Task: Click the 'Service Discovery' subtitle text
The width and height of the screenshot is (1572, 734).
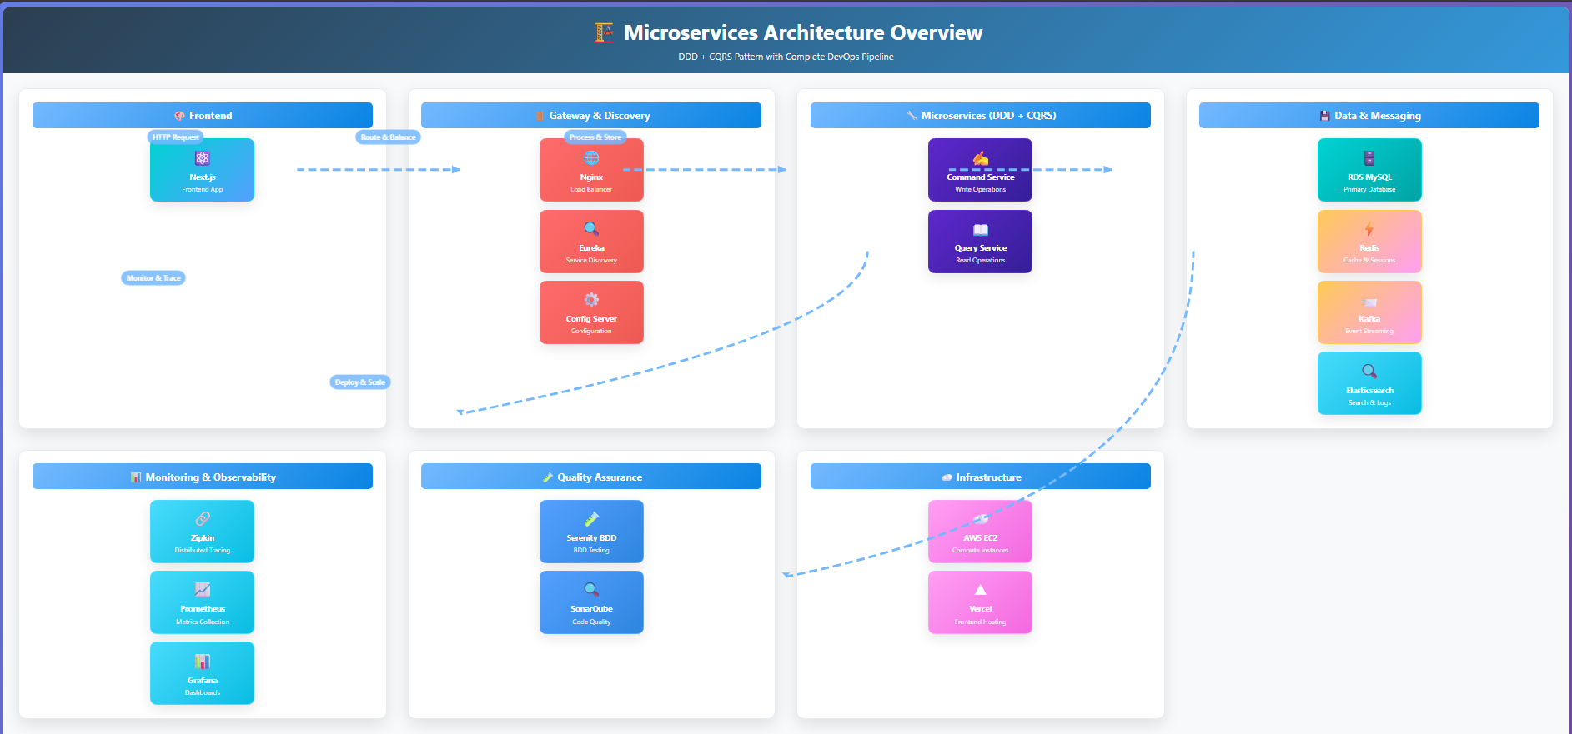Action: [x=591, y=261]
